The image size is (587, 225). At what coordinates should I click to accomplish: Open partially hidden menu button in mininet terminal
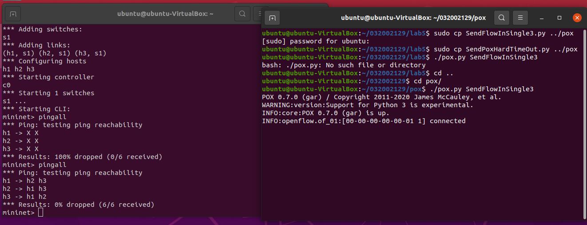(x=257, y=14)
